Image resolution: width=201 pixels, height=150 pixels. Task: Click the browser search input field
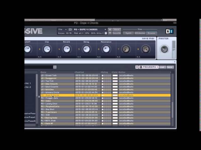(39, 67)
